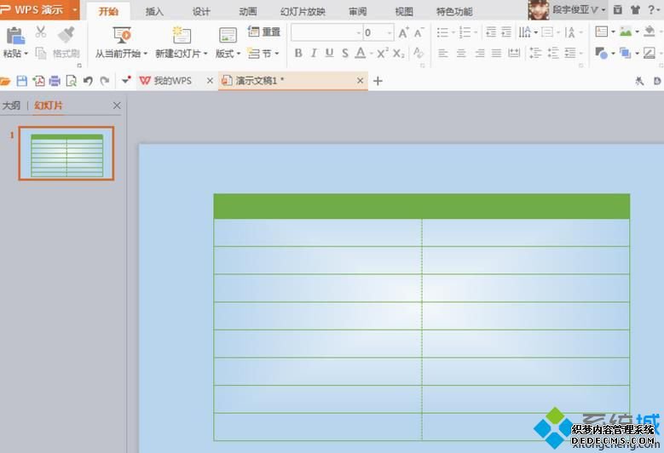Image resolution: width=664 pixels, height=453 pixels.
Task: Click export to PDF icon
Action: tap(38, 81)
